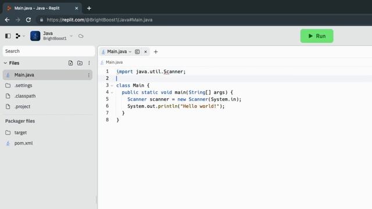Click the Java file icon beside pom.xml
This screenshot has width=372, height=209.
pos(8,143)
